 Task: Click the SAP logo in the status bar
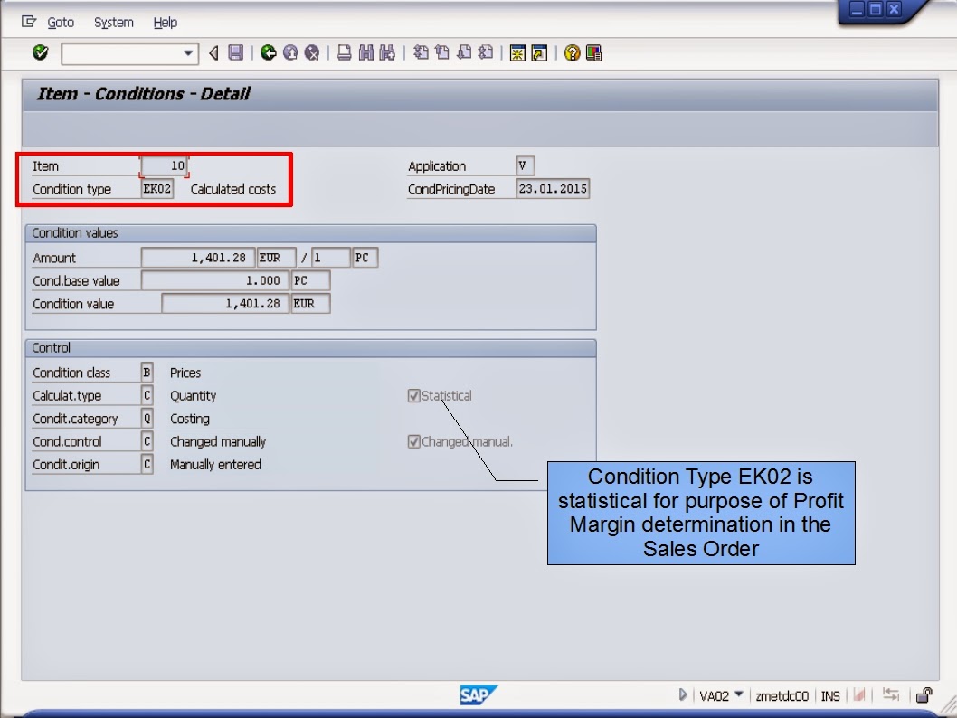[x=478, y=695]
